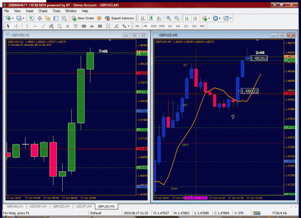Toggle Expert Advisors button

pyautogui.click(x=119, y=18)
